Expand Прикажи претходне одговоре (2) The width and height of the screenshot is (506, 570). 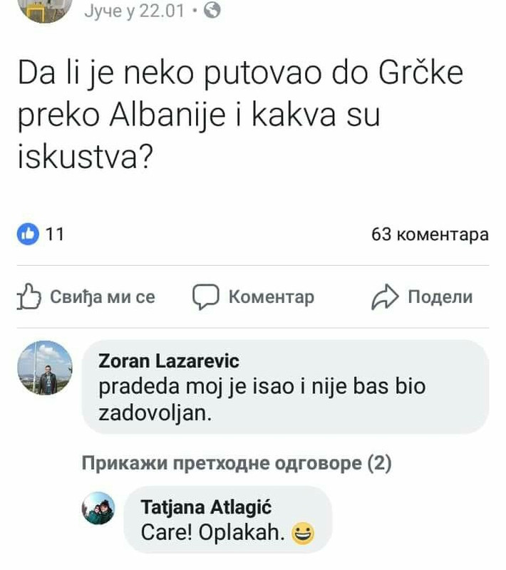(x=237, y=463)
